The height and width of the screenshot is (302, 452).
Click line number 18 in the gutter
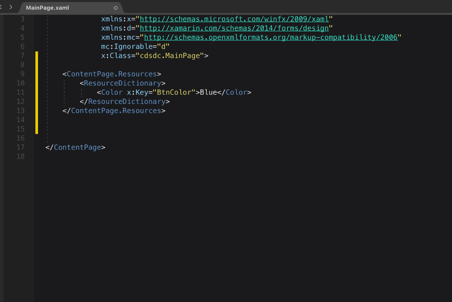pyautogui.click(x=20, y=156)
